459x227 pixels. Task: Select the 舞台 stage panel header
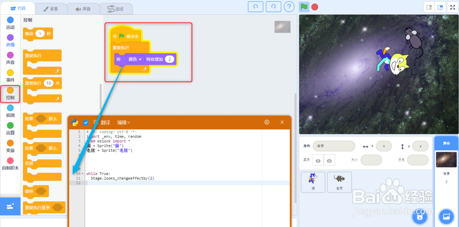point(446,144)
